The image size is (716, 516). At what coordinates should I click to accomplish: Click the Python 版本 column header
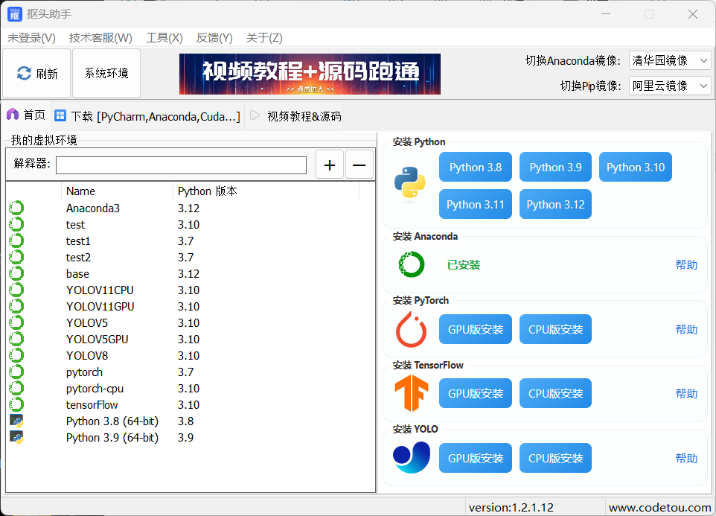coord(266,191)
